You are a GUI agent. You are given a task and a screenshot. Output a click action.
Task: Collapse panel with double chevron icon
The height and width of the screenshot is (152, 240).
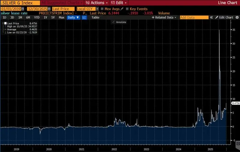(211, 17)
